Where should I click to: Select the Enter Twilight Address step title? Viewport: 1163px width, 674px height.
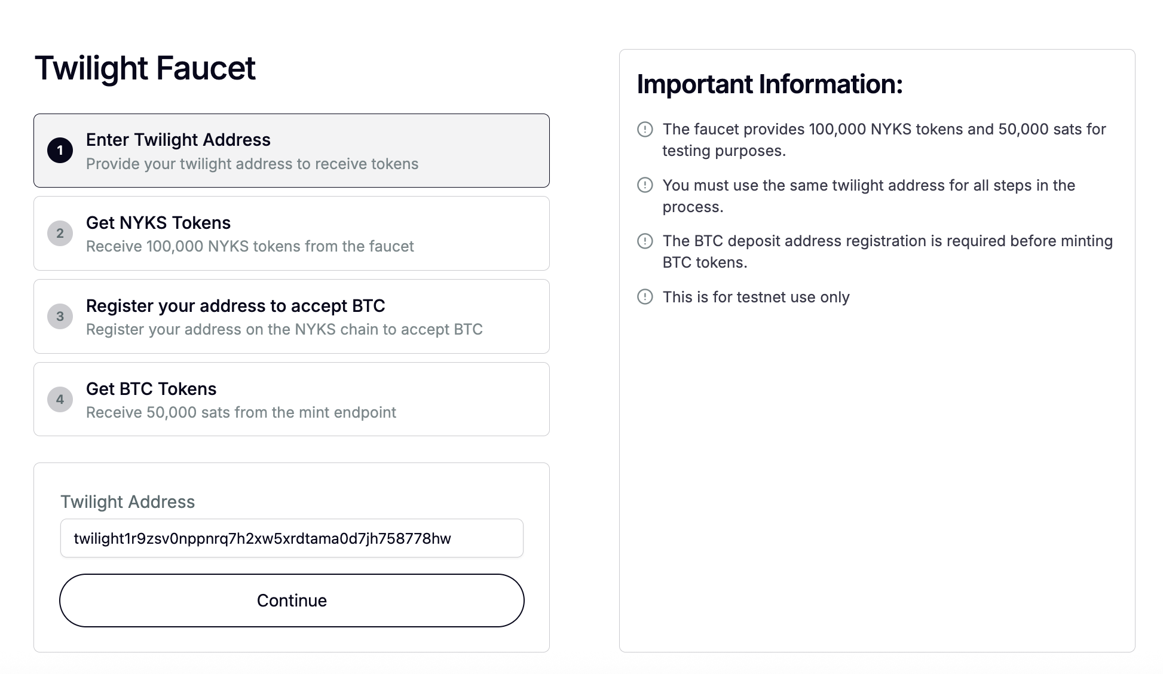(x=178, y=140)
